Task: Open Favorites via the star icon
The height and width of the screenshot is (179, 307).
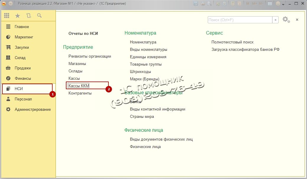Action: [x=17, y=16]
